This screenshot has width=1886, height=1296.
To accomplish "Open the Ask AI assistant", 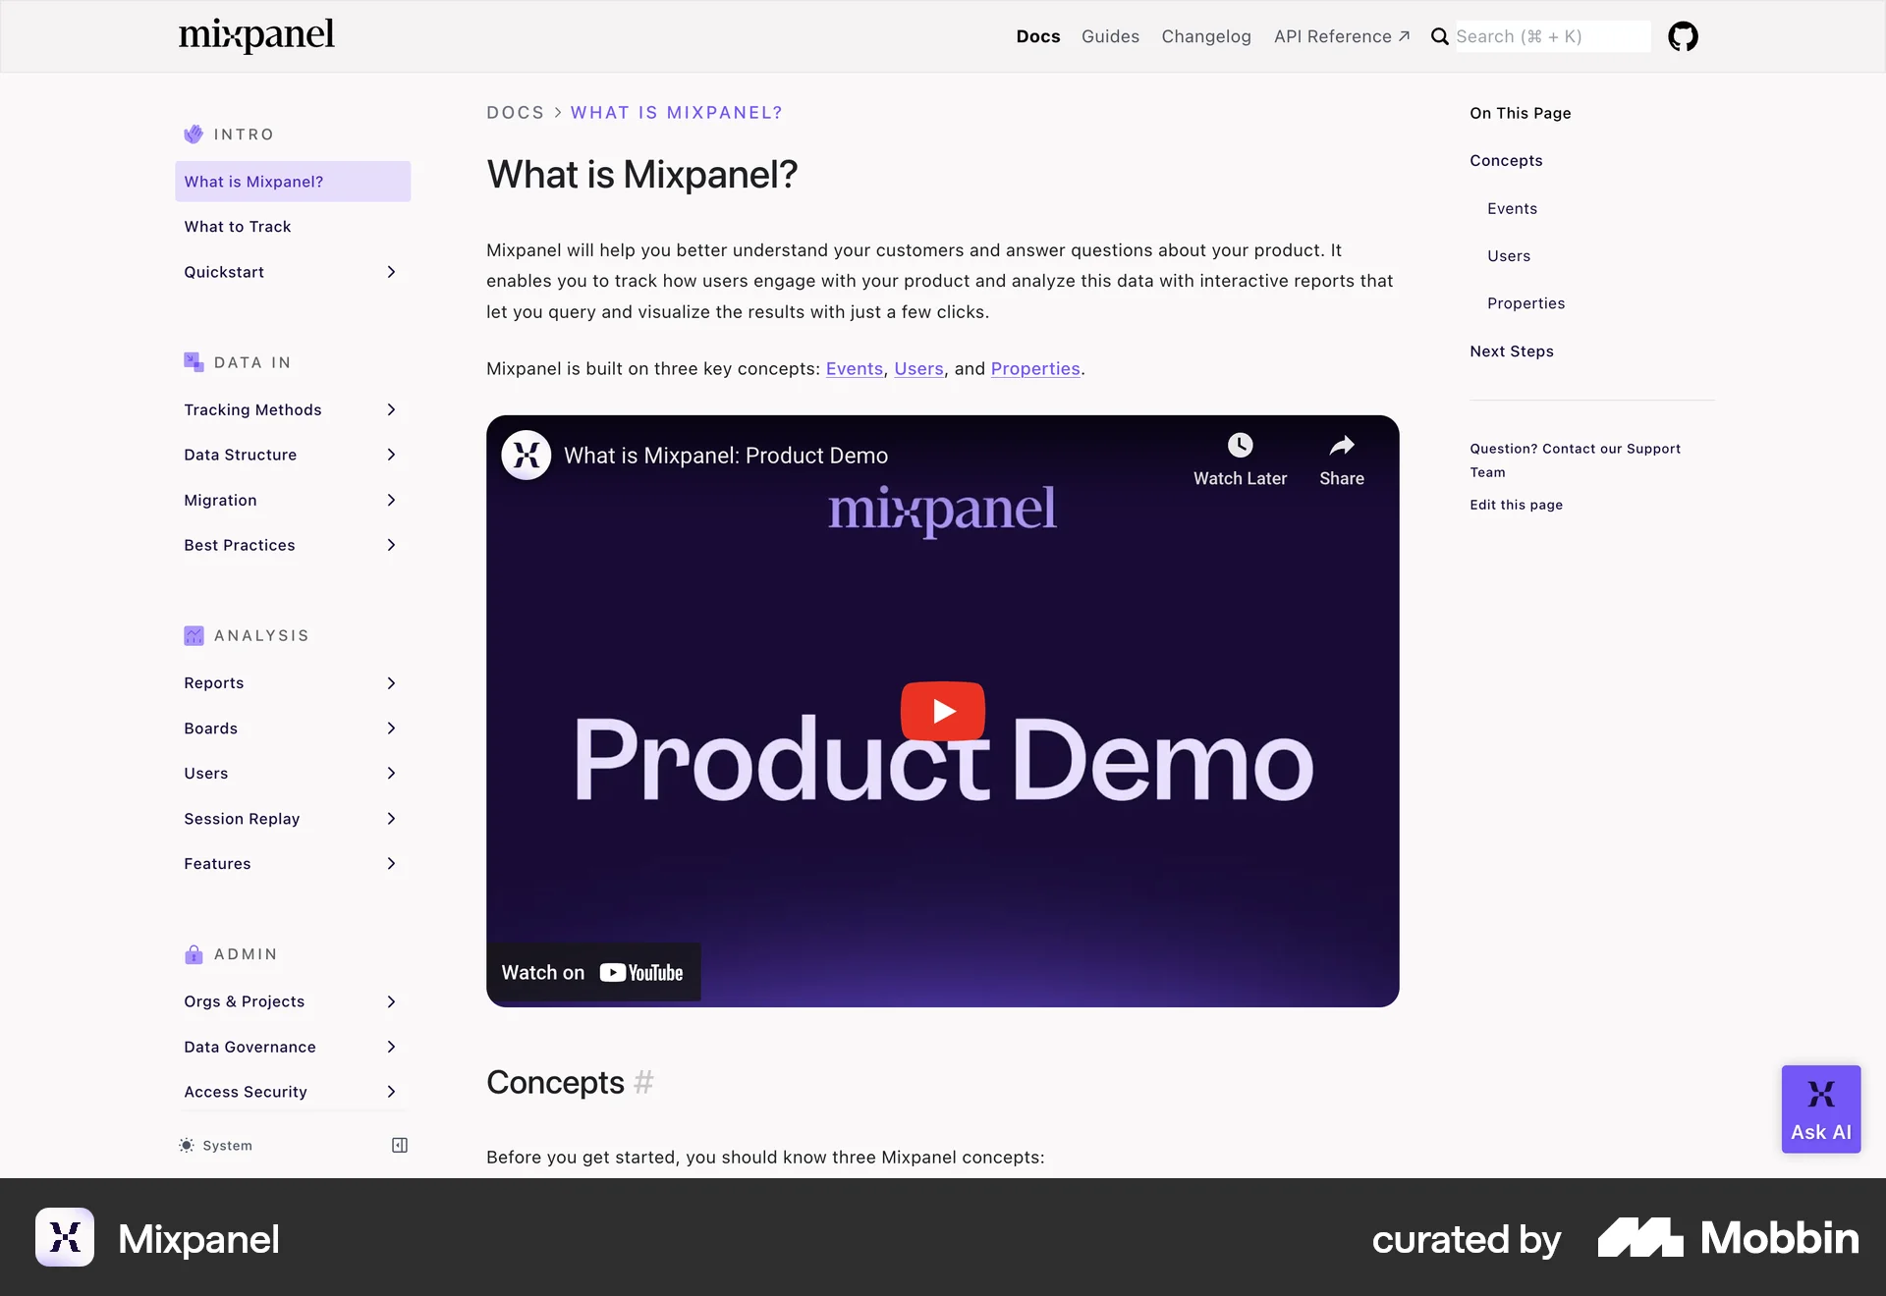I will [1820, 1108].
